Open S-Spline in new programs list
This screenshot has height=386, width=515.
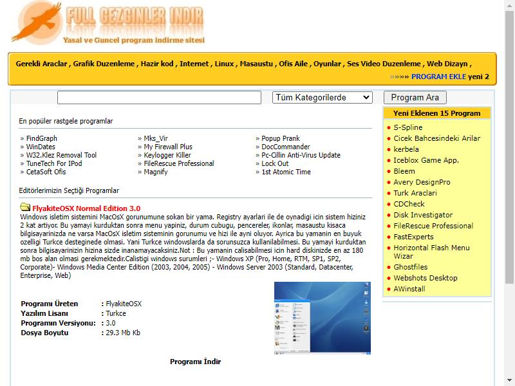408,127
